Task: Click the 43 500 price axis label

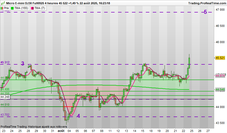Action: pyautogui.click(x=220, y=123)
